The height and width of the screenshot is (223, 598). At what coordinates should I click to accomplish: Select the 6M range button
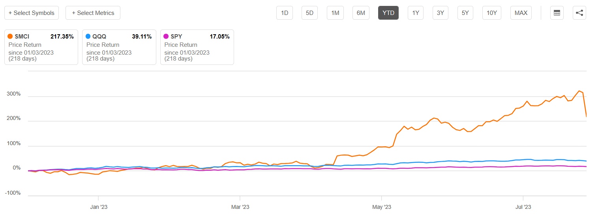pyautogui.click(x=361, y=13)
